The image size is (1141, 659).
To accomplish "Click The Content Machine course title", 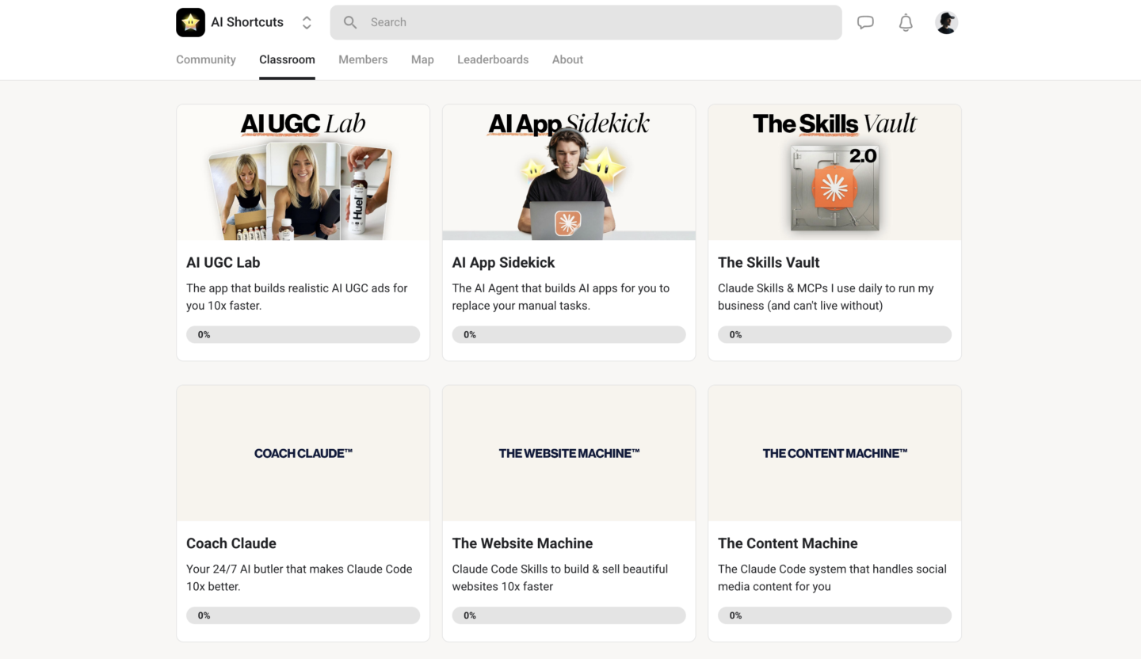I will click(788, 543).
